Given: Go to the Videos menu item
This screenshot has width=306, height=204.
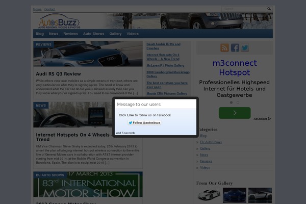Looking at the screenshot, I should click(x=133, y=34).
